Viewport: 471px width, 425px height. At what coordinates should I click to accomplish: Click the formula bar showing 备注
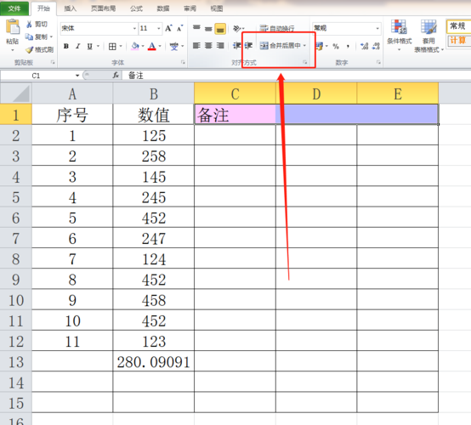[296, 76]
